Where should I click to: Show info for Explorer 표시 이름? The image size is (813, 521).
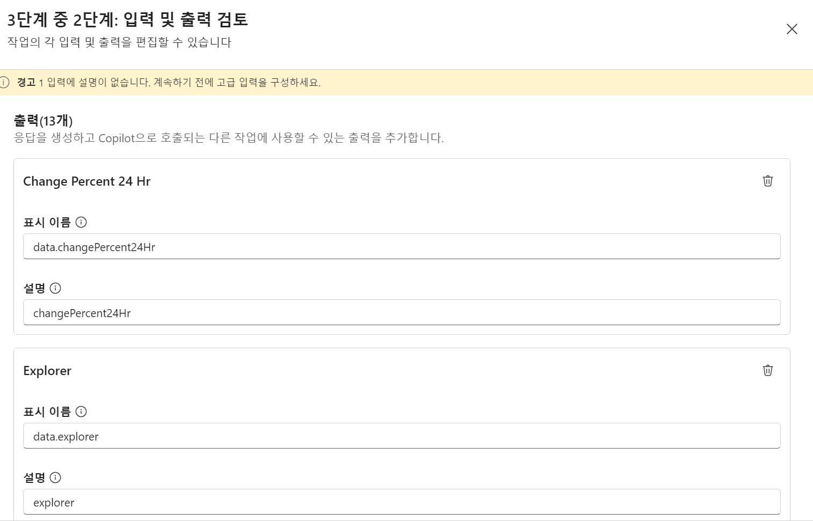pos(81,412)
